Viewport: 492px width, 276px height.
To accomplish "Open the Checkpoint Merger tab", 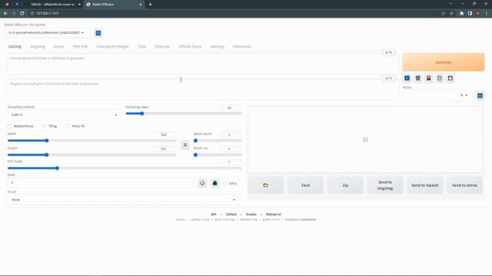I will (x=112, y=46).
